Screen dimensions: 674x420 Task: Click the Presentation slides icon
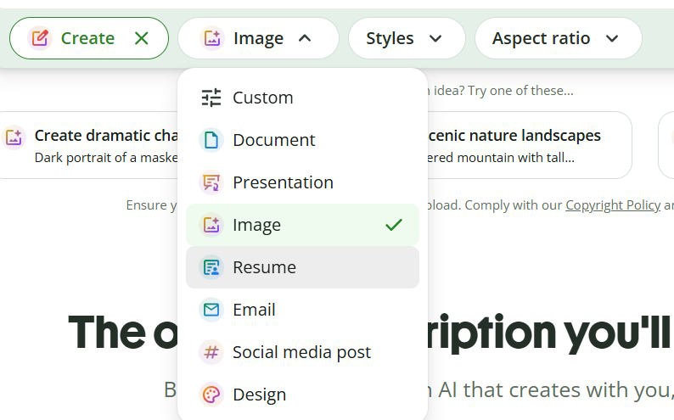(211, 182)
